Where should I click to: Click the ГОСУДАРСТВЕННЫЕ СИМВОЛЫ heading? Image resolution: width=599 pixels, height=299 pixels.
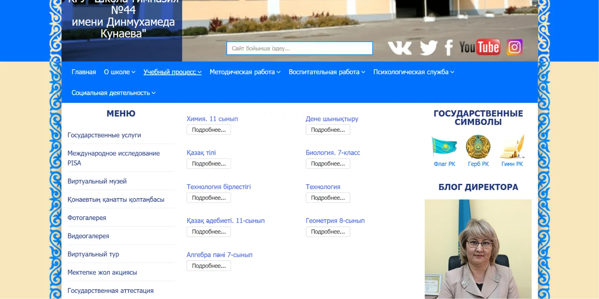tap(478, 118)
